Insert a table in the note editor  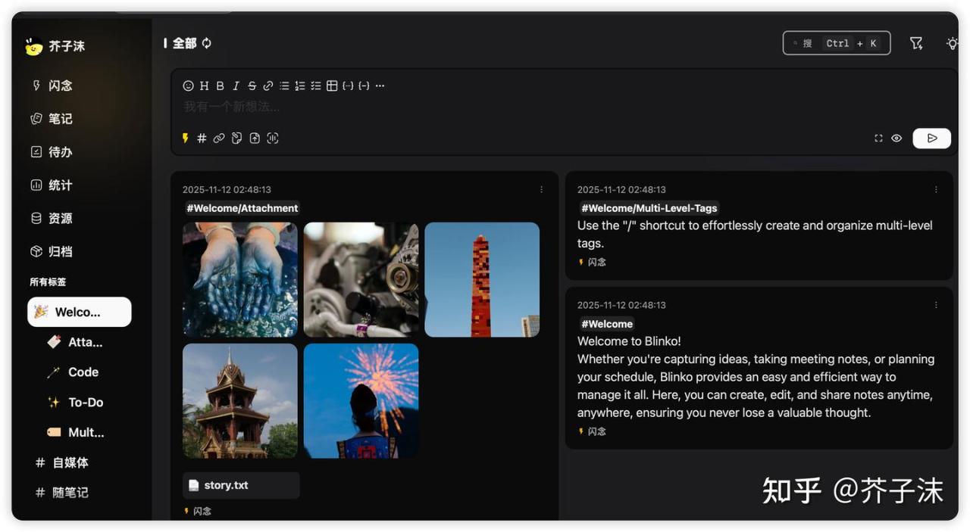(332, 86)
